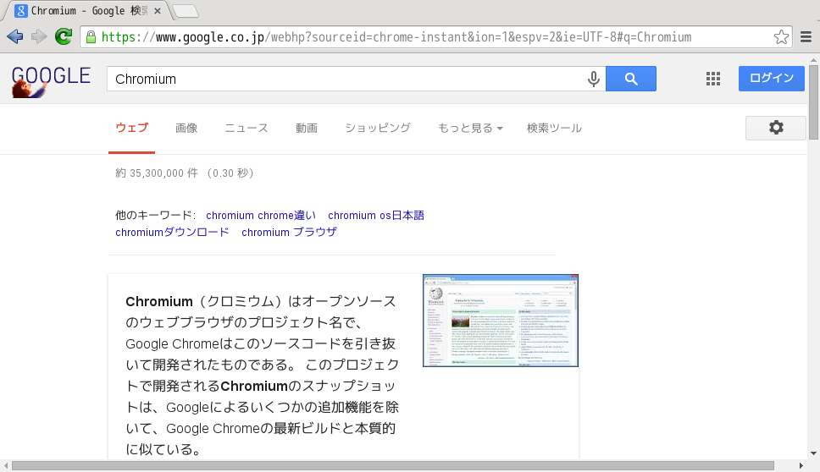
Task: Click the green padlock security icon
Action: 91,37
